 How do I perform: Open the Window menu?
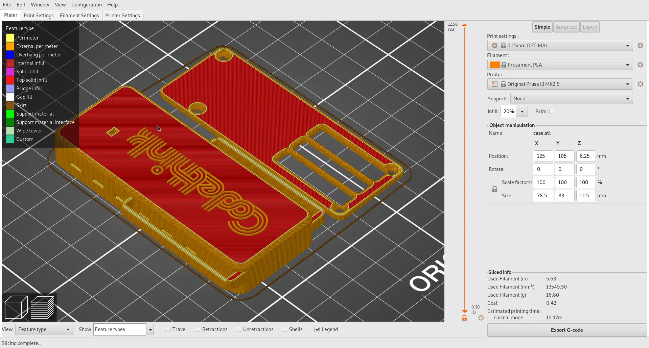pos(40,4)
